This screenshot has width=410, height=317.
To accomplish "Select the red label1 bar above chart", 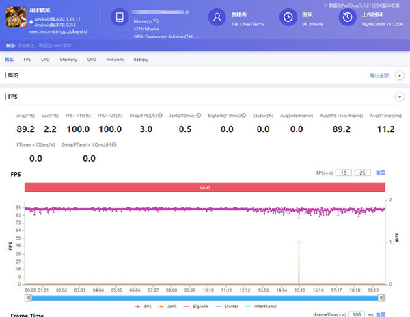I will (205, 188).
